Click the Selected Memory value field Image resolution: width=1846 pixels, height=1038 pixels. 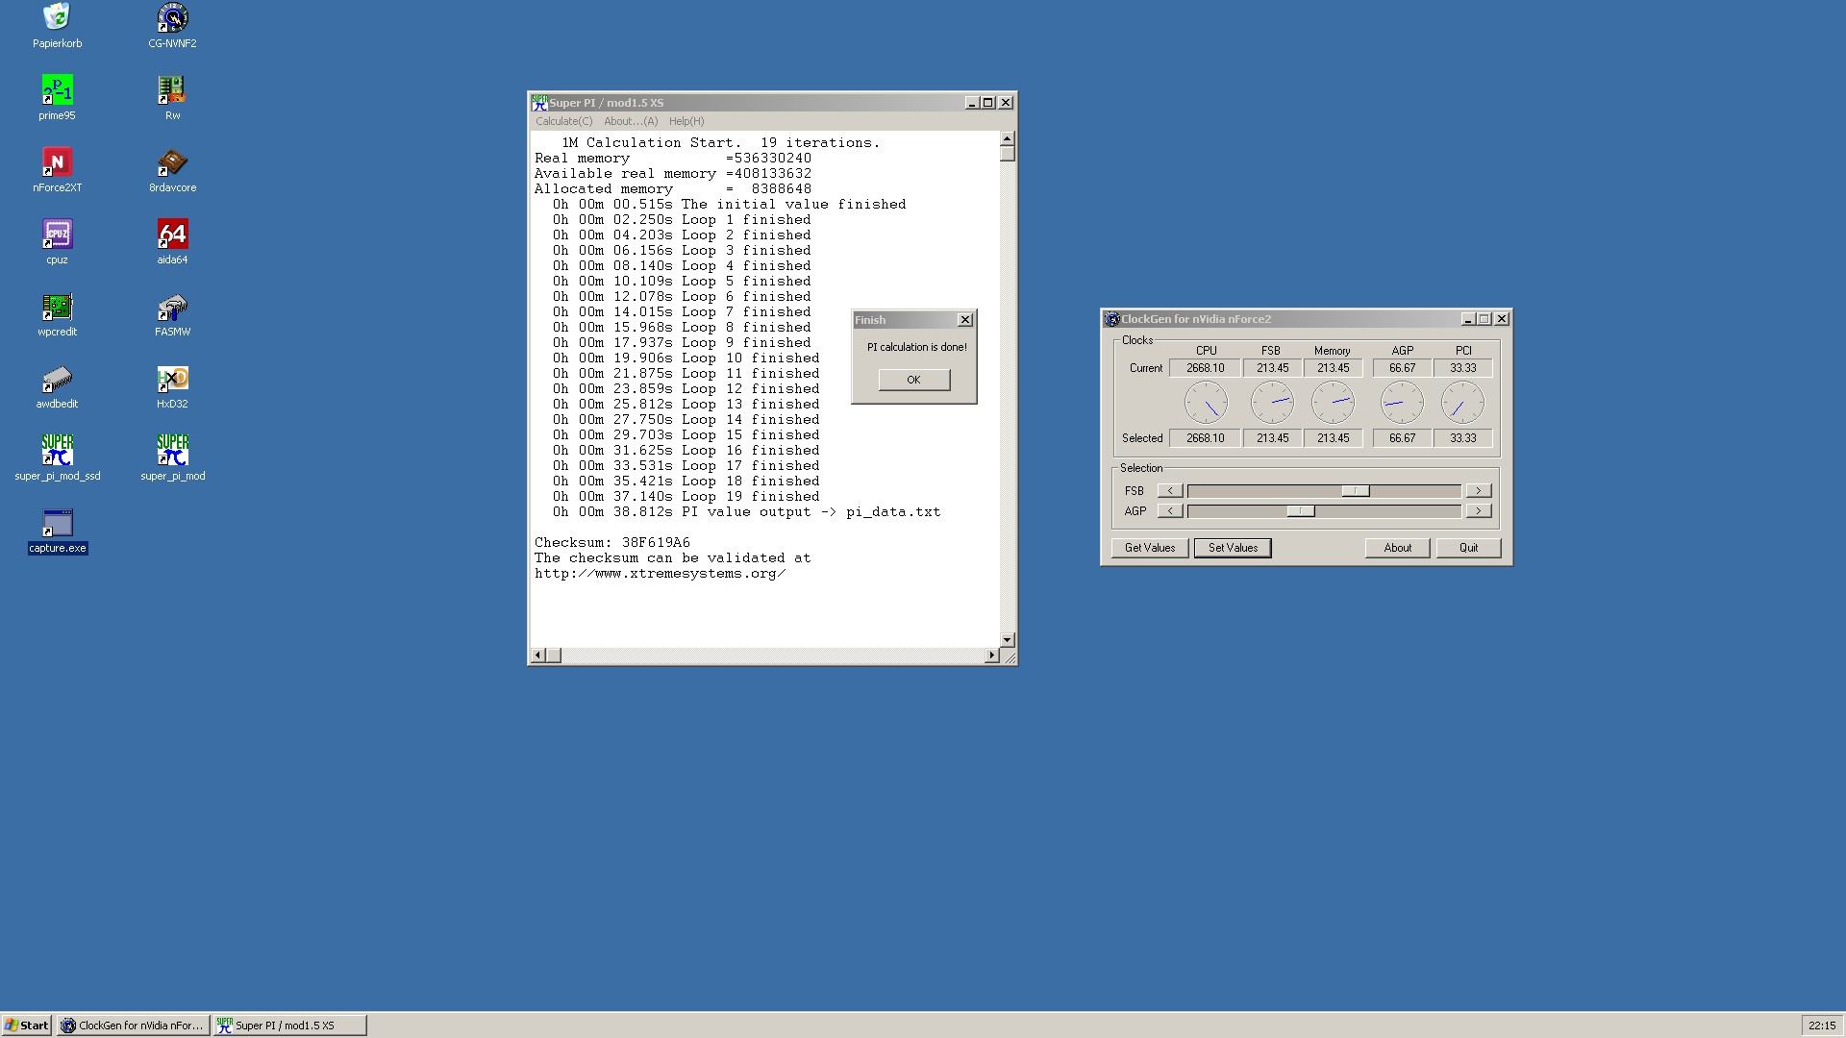(x=1333, y=438)
